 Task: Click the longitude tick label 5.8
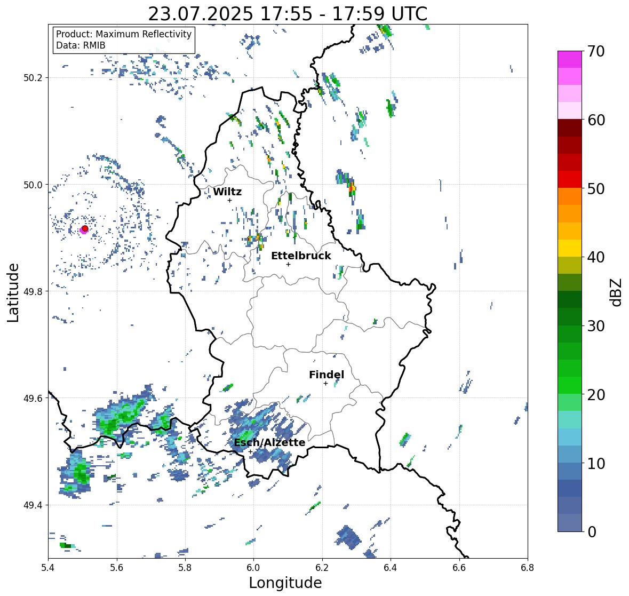[x=185, y=567]
